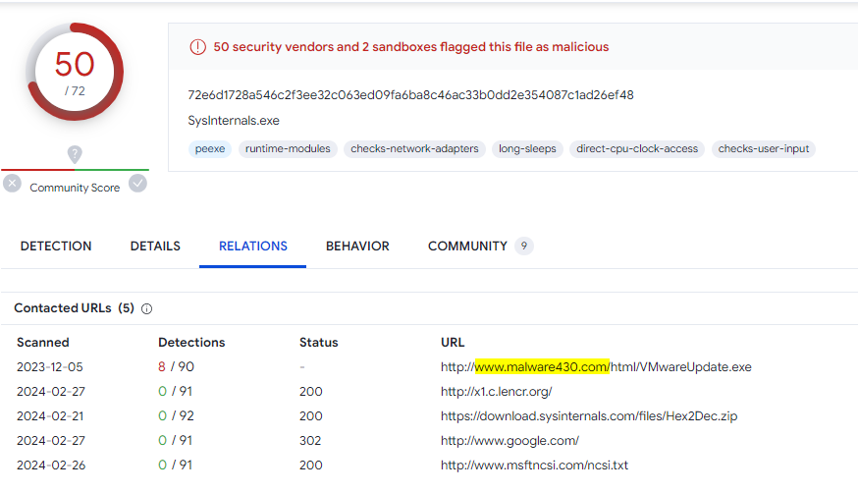Open the Hex2Dec.zip sysinternals URL
This screenshot has width=858, height=493.
589,416
